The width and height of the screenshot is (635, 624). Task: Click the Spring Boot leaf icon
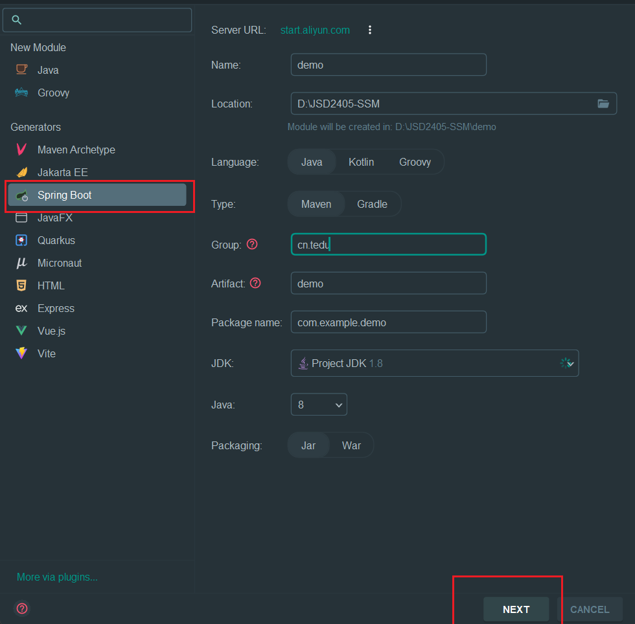click(22, 195)
